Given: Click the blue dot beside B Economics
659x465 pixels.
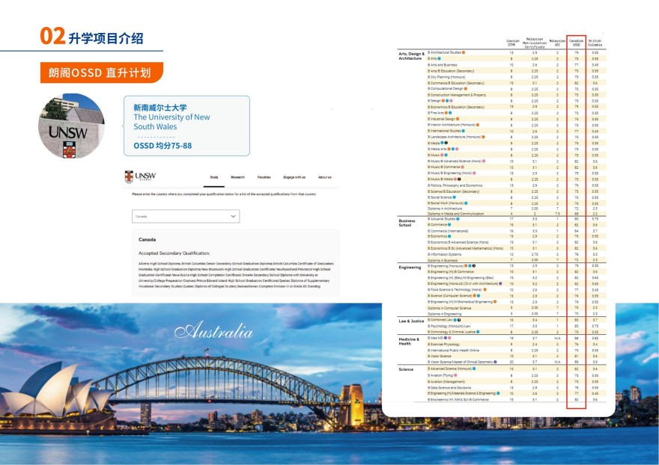Looking at the screenshot, I should [449, 236].
